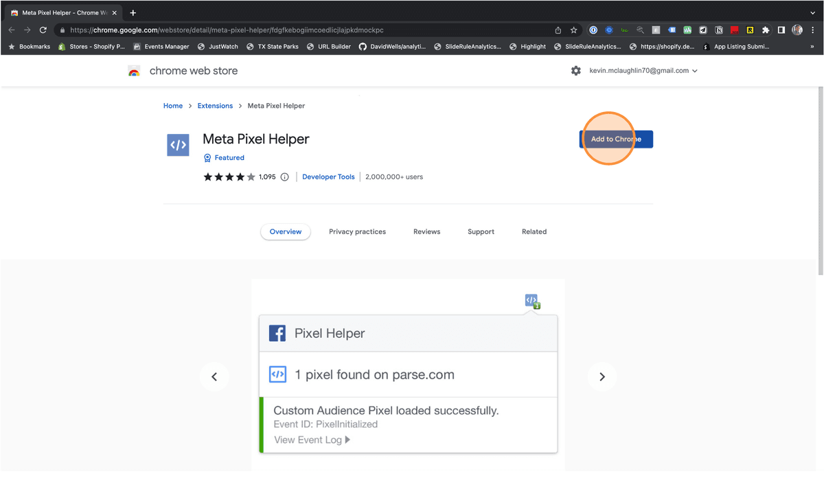Select the Overview tab
824x478 pixels.
286,231
